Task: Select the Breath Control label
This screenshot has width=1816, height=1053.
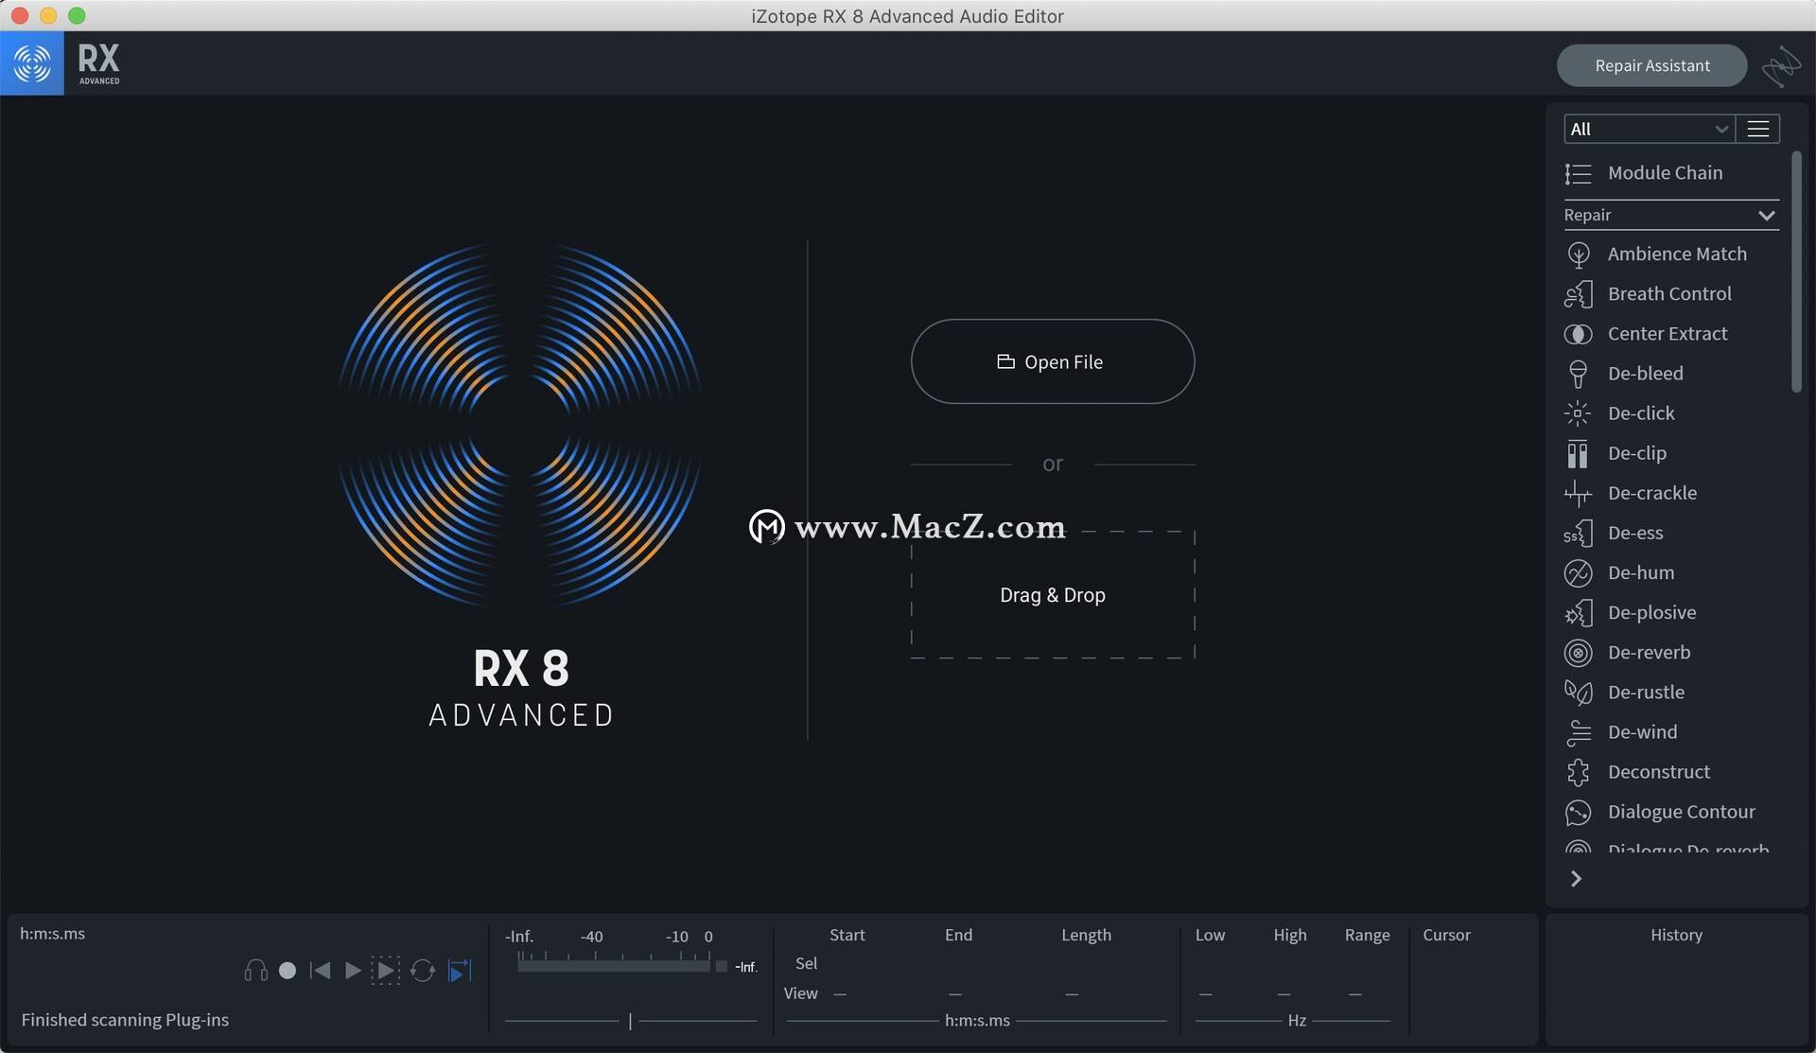Action: (1669, 293)
